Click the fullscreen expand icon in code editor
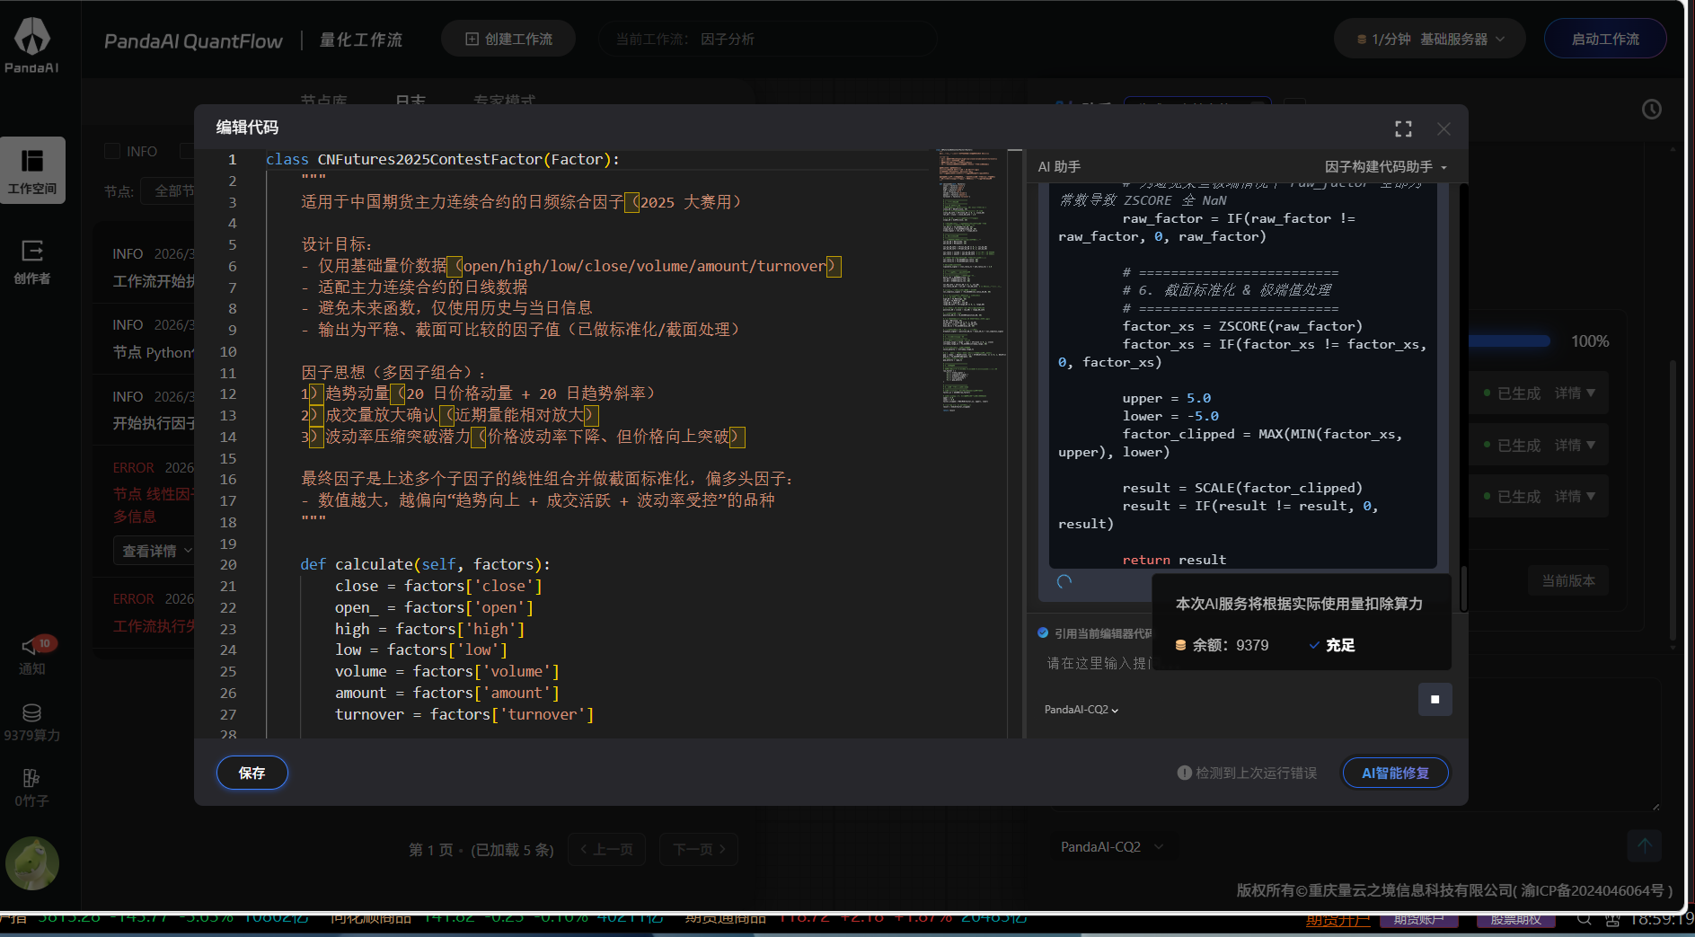Screen dimensions: 1695x937 point(1403,129)
